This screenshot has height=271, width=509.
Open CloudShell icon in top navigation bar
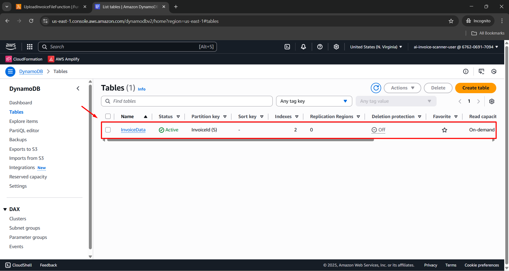(287, 47)
